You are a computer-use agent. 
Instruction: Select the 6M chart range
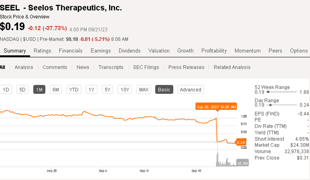click(x=56, y=89)
